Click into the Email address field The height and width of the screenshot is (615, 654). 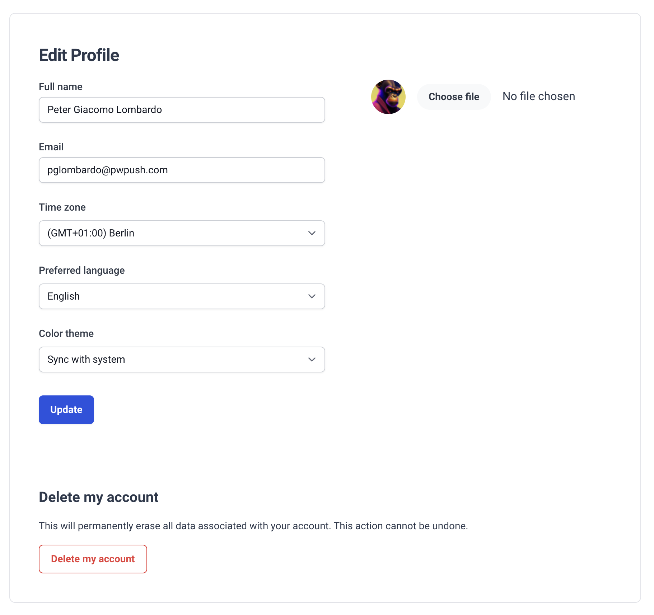[182, 170]
